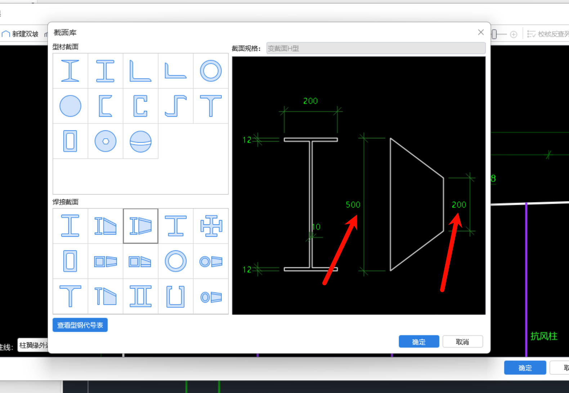Click the top flange thickness 12 value
Image resolution: width=569 pixels, height=393 pixels.
[247, 140]
